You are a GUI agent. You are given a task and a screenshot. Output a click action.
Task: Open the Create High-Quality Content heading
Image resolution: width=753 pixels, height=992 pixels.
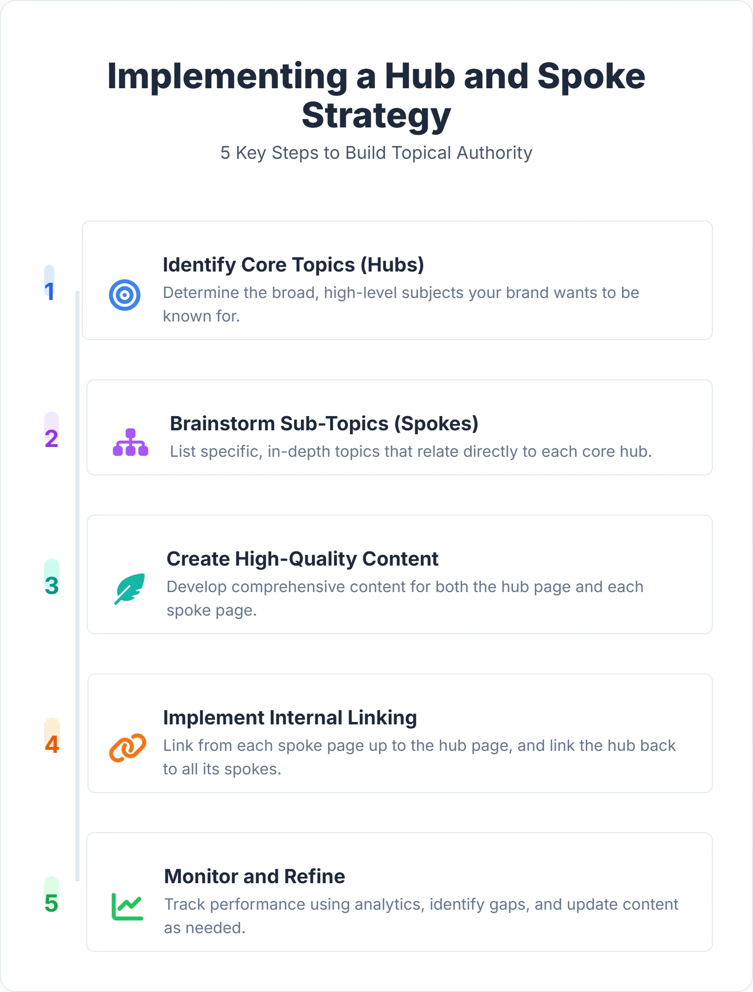coord(302,559)
